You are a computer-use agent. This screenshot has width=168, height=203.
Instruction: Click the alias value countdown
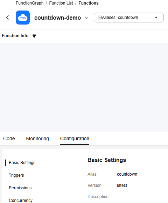(x=127, y=174)
